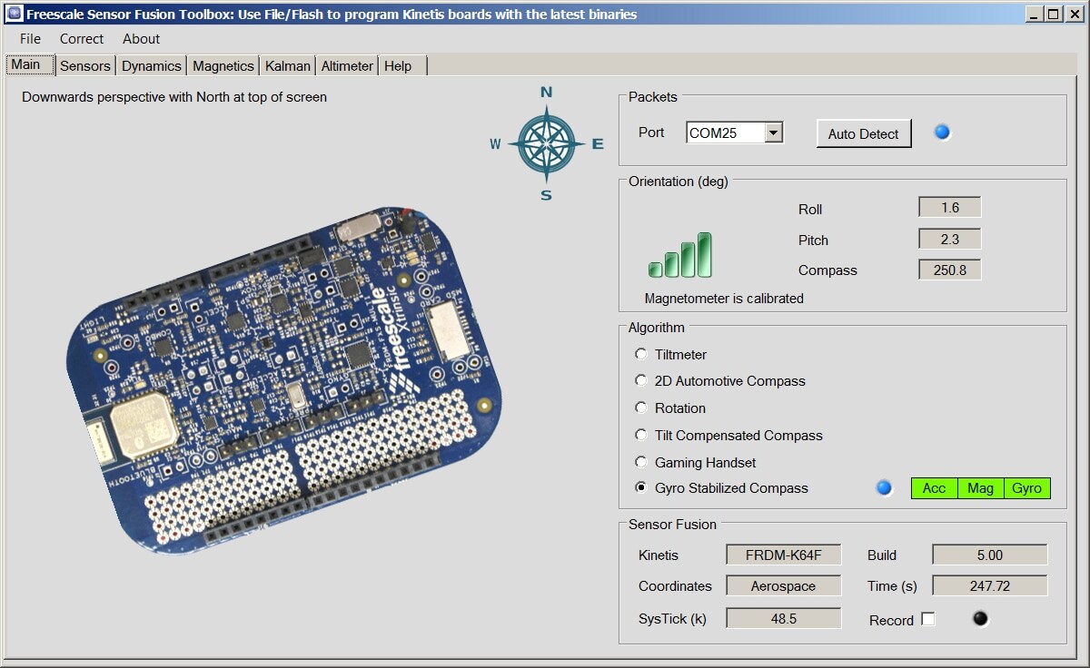Open the COM25 port dropdown
1090x668 pixels.
[x=773, y=133]
